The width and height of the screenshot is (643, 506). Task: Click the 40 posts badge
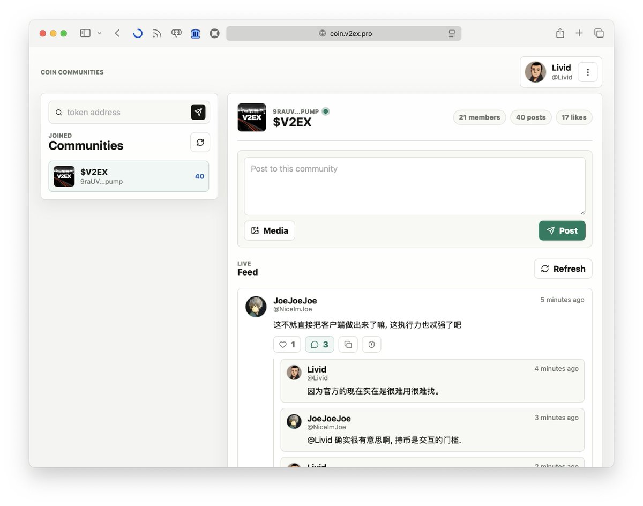(x=531, y=117)
